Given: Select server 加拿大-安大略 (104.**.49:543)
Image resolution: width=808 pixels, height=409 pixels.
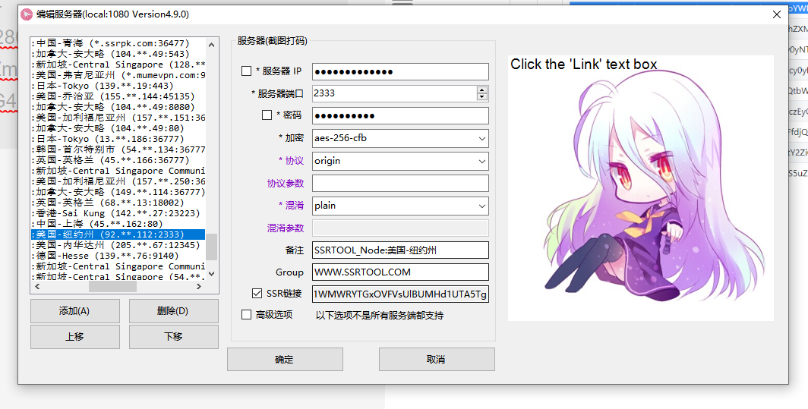Looking at the screenshot, I should point(118,54).
